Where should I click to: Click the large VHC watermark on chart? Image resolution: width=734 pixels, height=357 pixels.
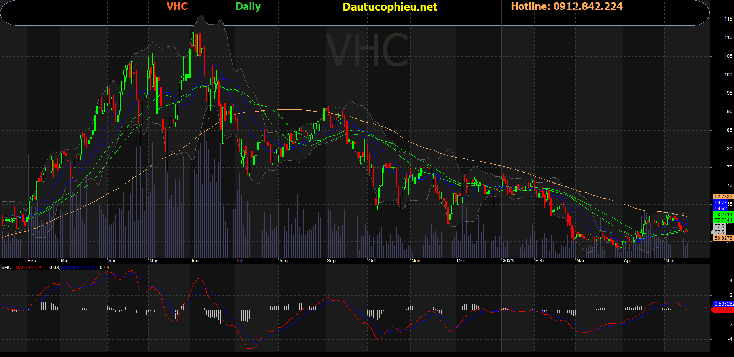click(368, 51)
